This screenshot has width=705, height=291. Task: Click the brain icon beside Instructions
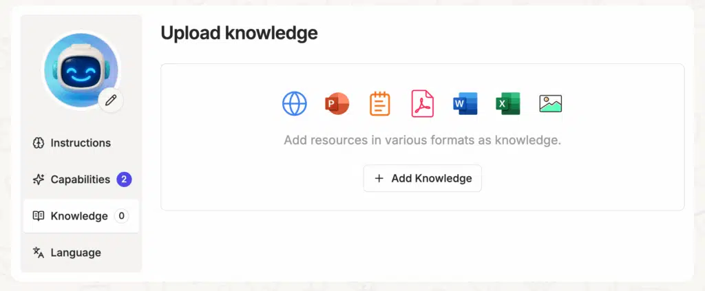pos(39,143)
